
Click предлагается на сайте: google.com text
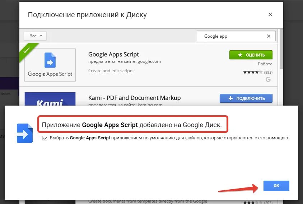pos(125,61)
